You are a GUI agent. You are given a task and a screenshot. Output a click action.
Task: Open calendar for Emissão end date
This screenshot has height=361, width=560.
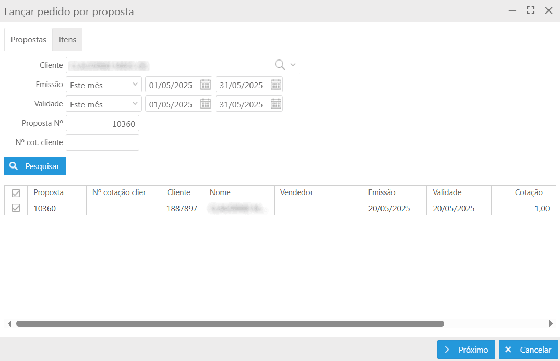[x=276, y=85]
